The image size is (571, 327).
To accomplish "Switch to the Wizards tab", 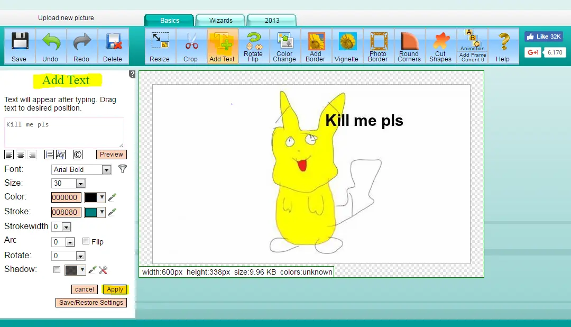I will [220, 21].
